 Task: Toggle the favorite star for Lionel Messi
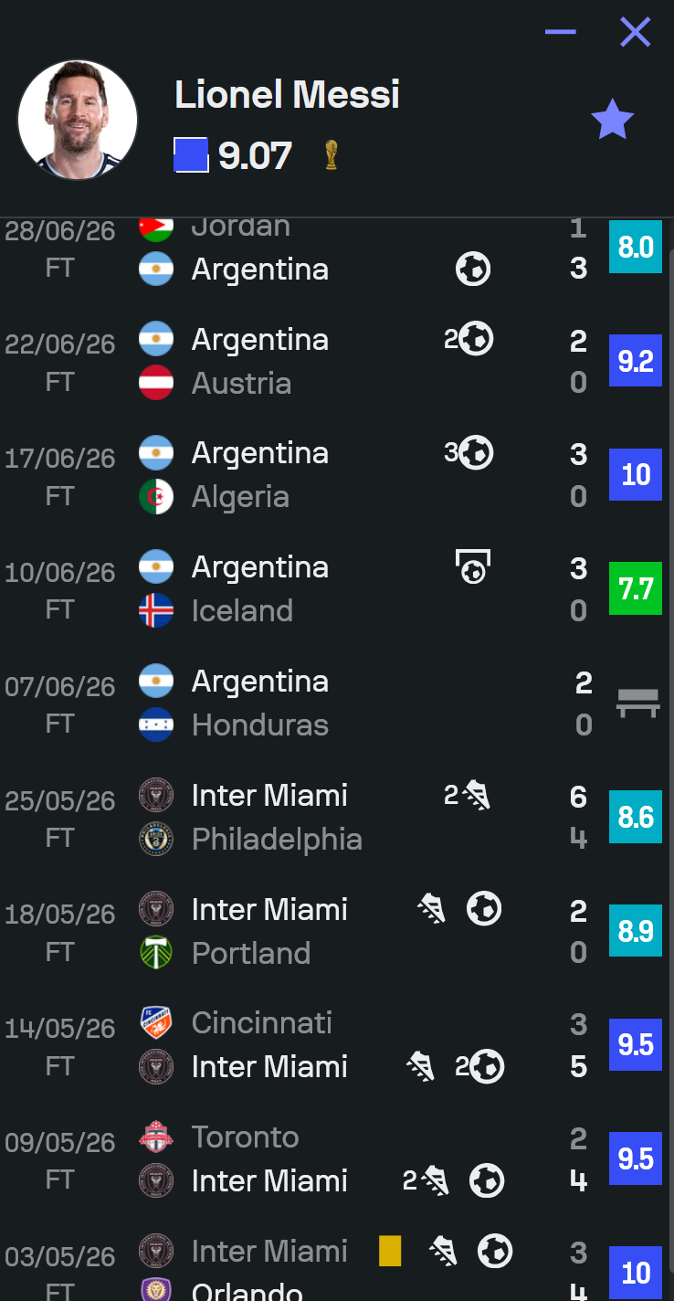click(612, 120)
